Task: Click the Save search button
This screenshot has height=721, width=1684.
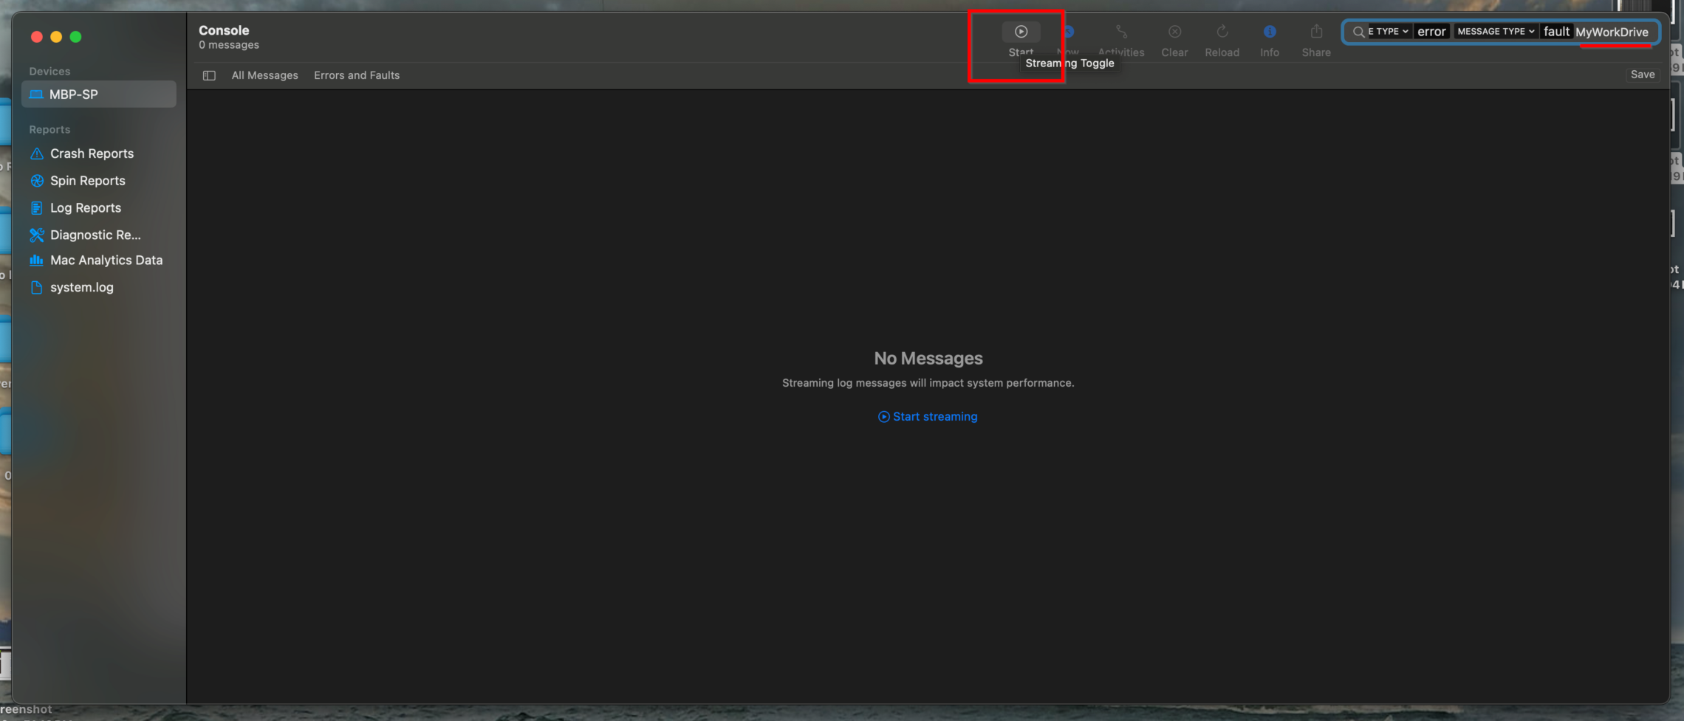Action: (x=1643, y=75)
